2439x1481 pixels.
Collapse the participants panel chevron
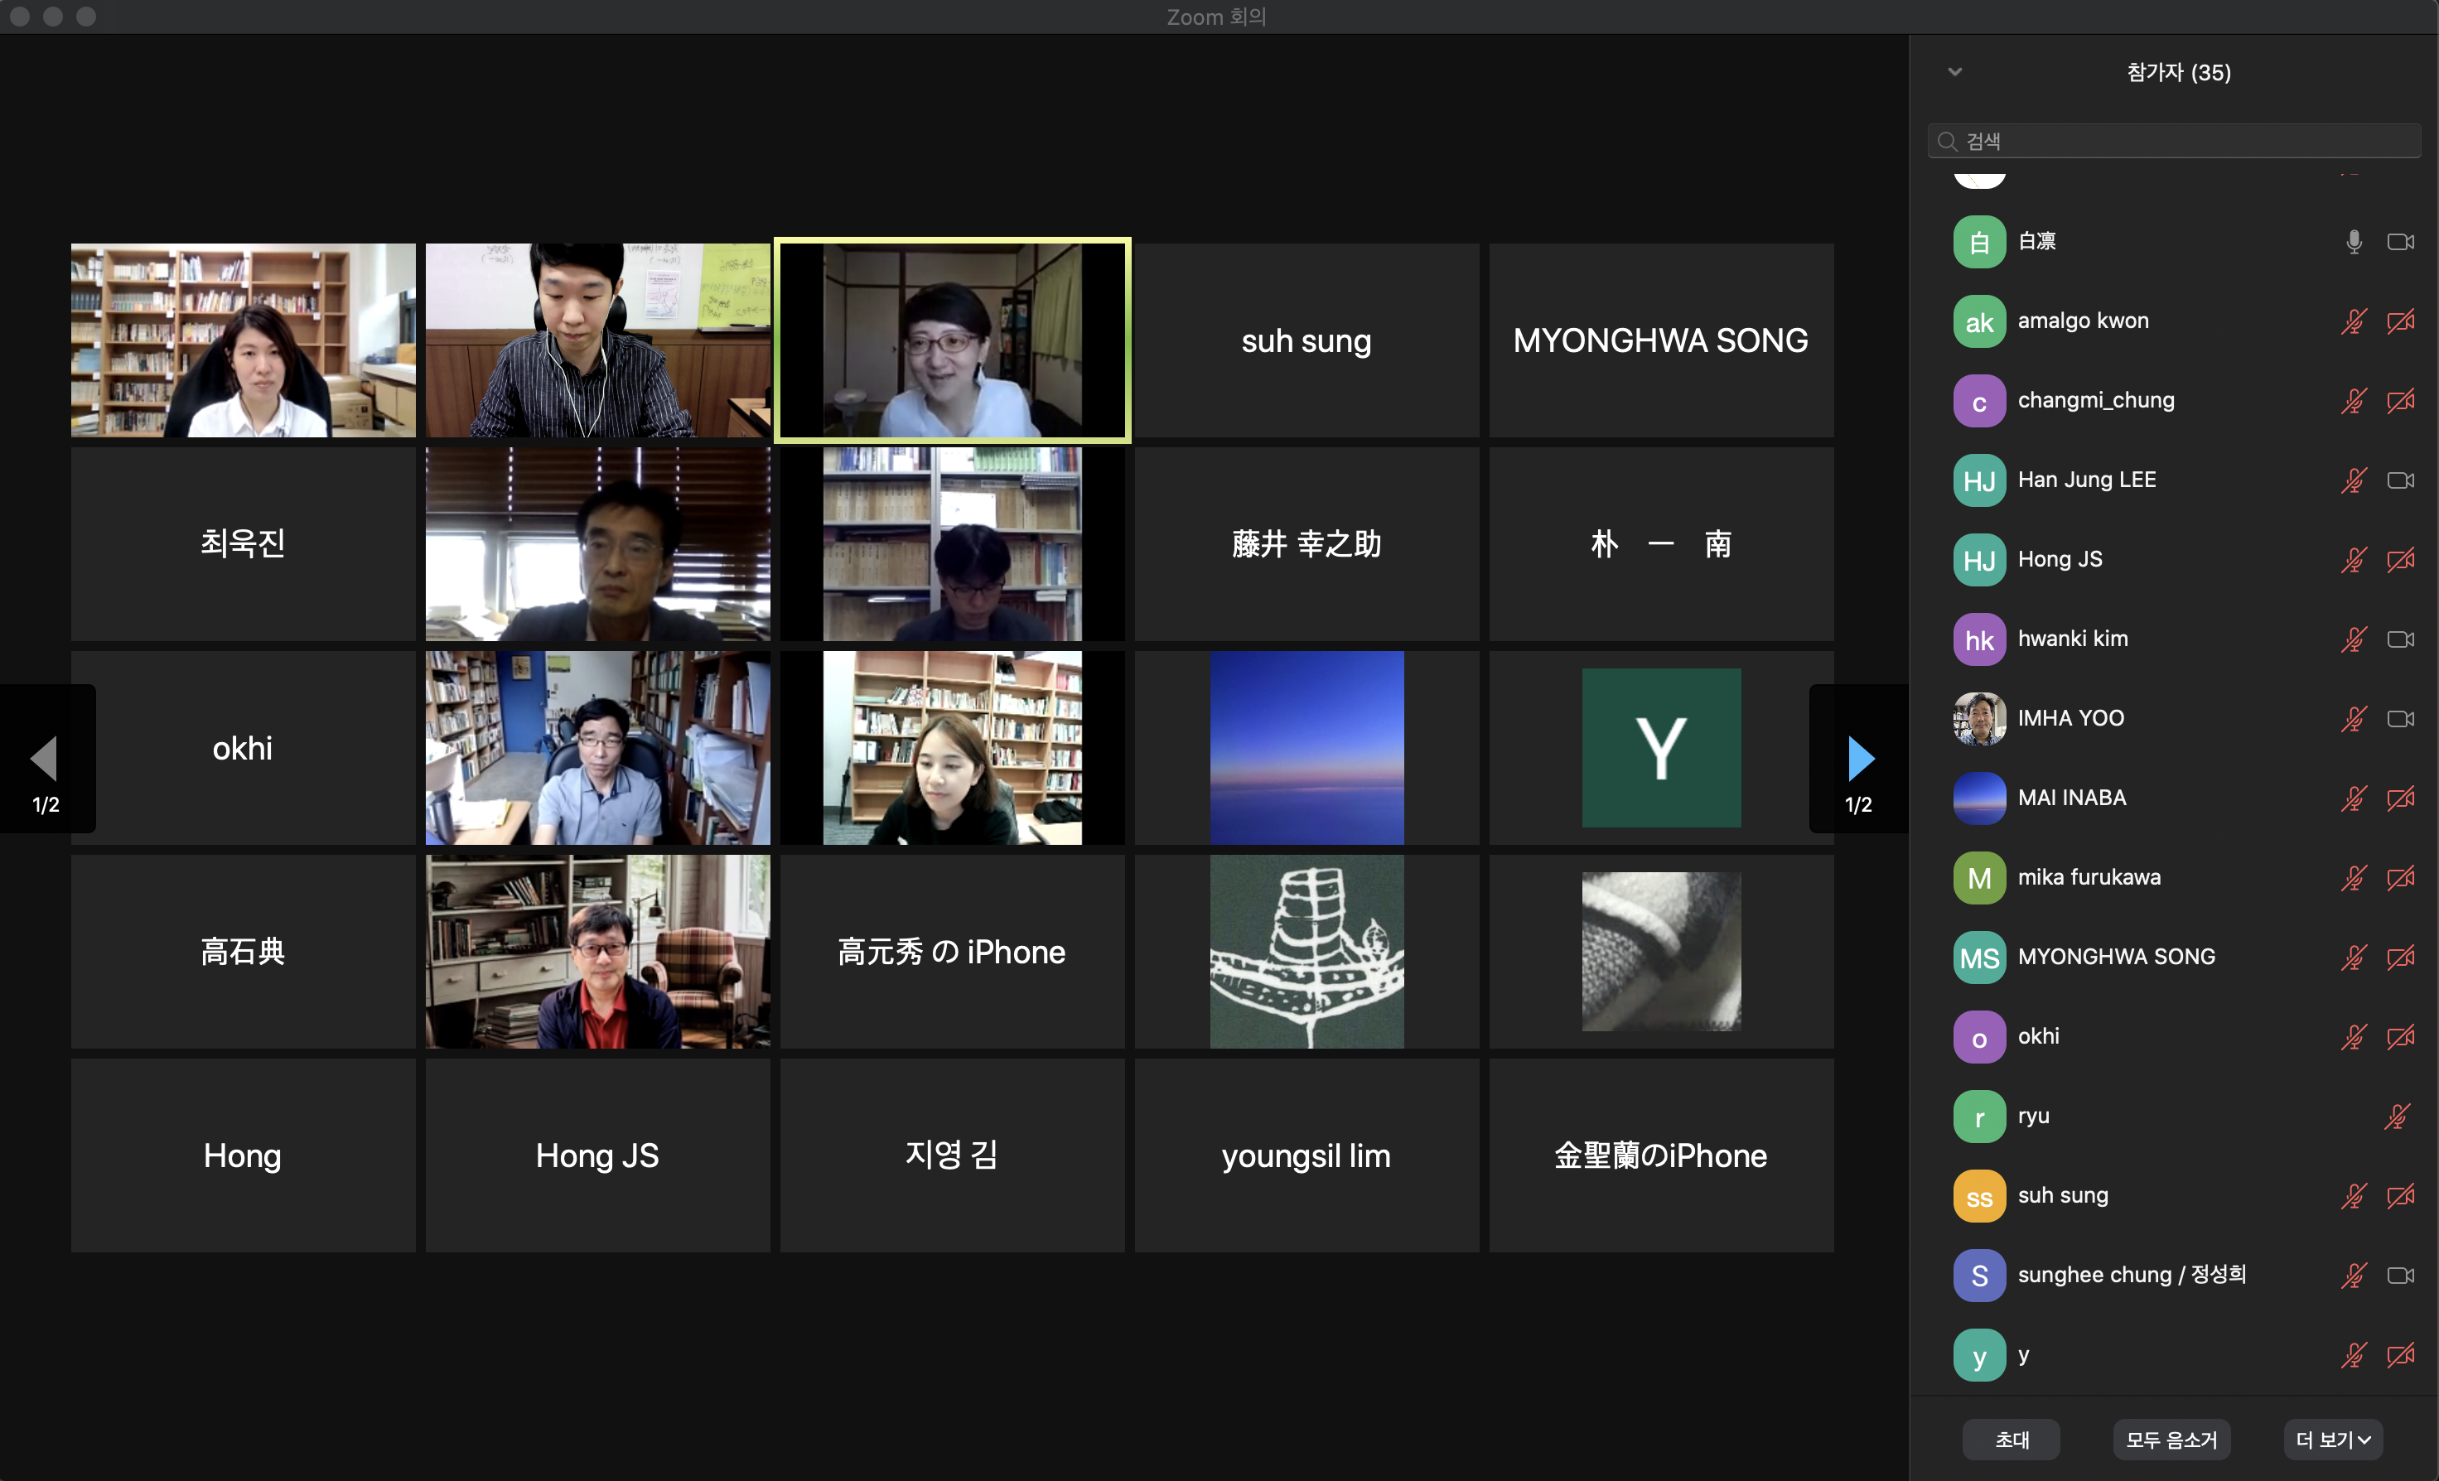click(1955, 71)
